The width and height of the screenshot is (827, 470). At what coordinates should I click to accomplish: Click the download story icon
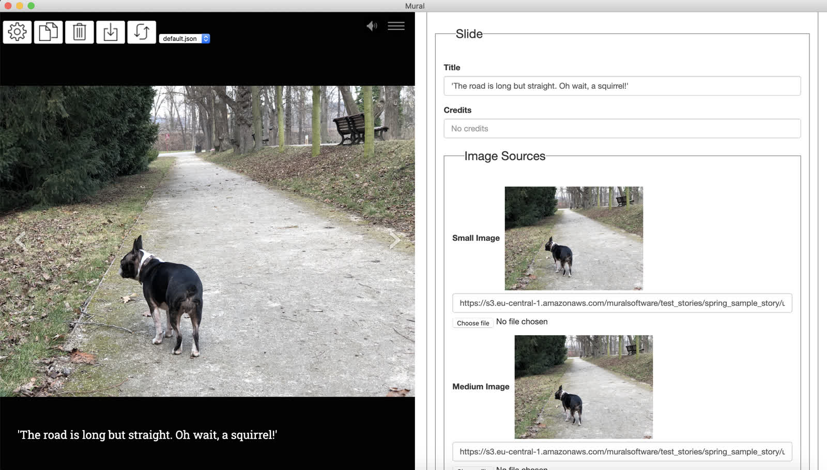(110, 32)
